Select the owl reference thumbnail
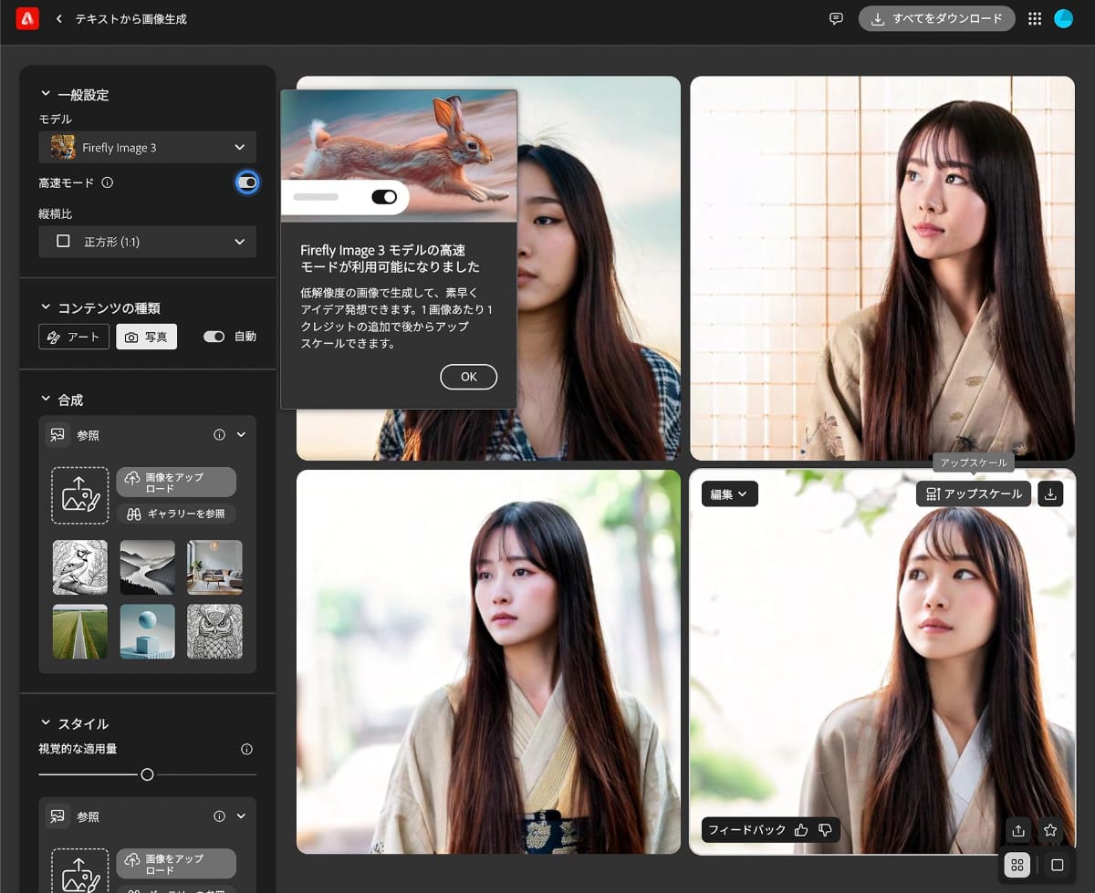The image size is (1095, 893). [x=214, y=631]
